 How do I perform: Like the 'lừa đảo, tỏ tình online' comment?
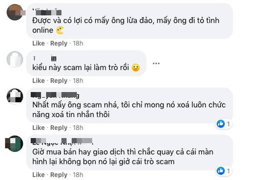(x=38, y=43)
